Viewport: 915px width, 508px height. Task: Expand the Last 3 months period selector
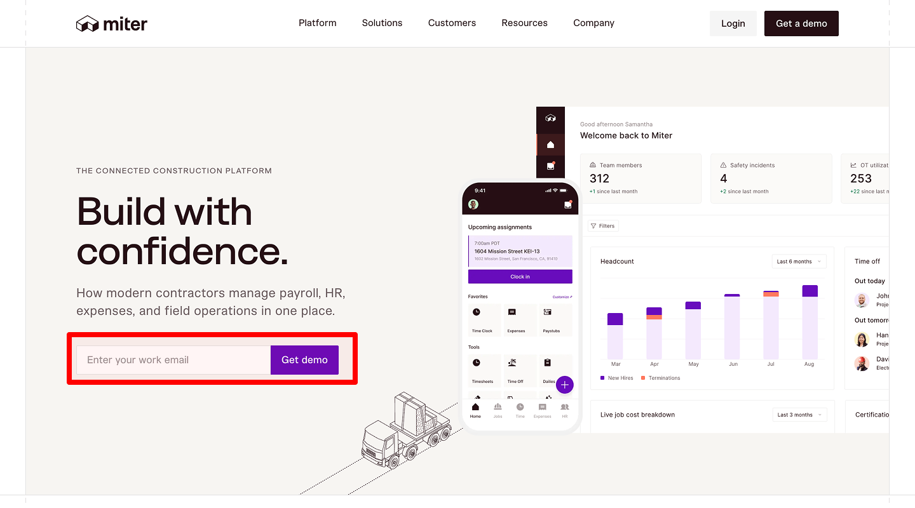pos(799,414)
